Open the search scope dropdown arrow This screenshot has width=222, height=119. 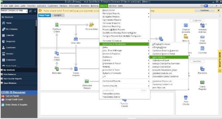click(x=27, y=11)
